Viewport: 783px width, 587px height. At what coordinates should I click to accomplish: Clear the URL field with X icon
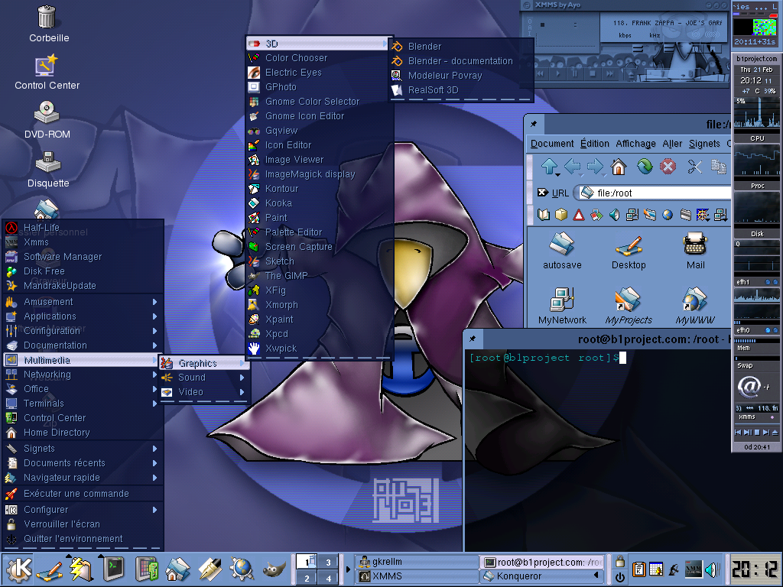(542, 193)
